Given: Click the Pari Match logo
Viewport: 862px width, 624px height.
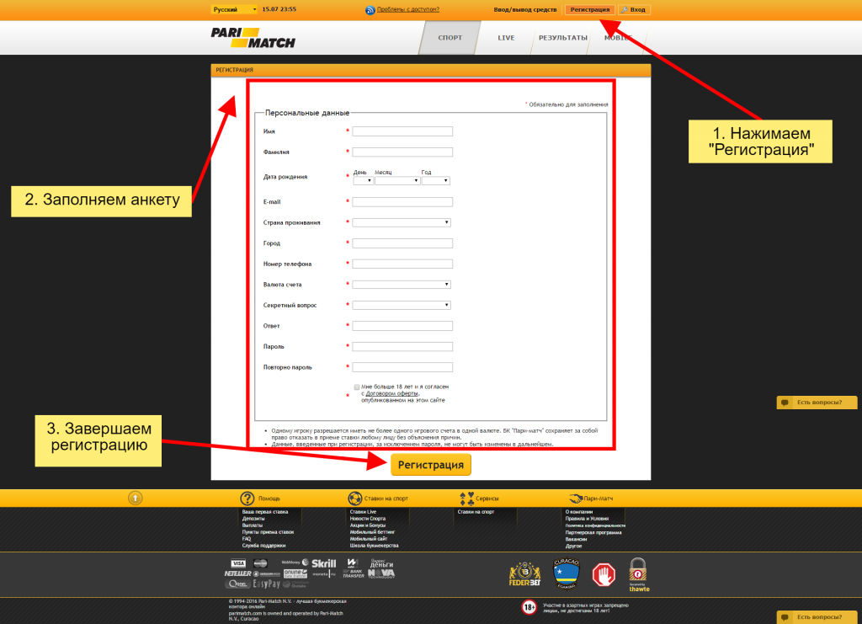Looking at the screenshot, I should (238, 36).
